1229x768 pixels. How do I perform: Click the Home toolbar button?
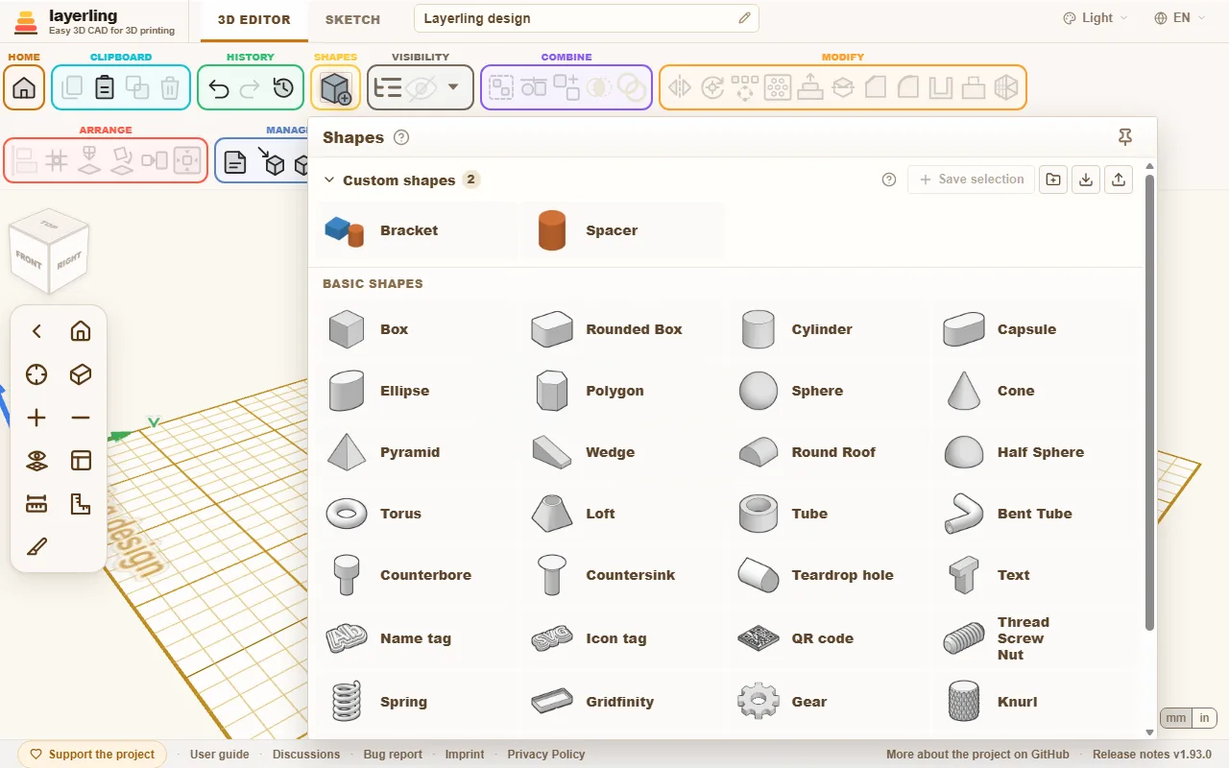coord(24,87)
